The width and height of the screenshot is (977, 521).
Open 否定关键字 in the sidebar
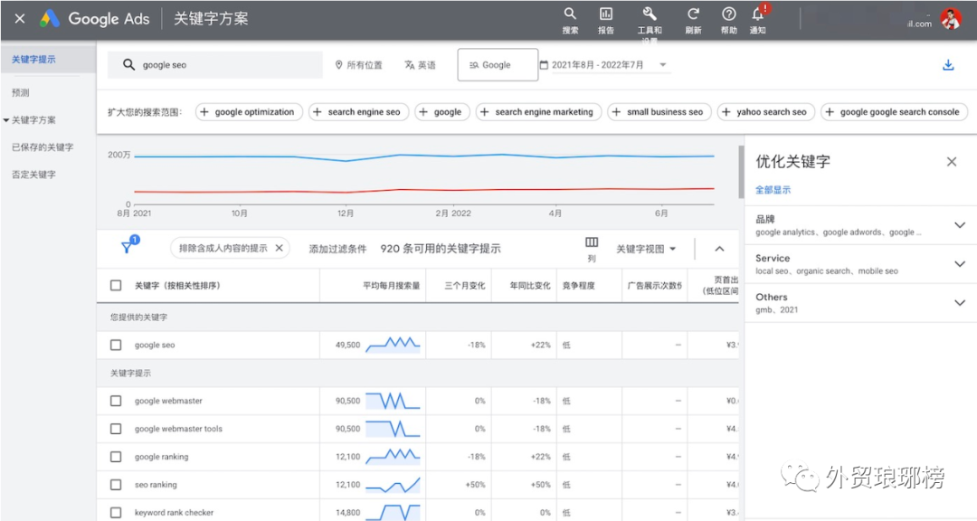coord(33,175)
